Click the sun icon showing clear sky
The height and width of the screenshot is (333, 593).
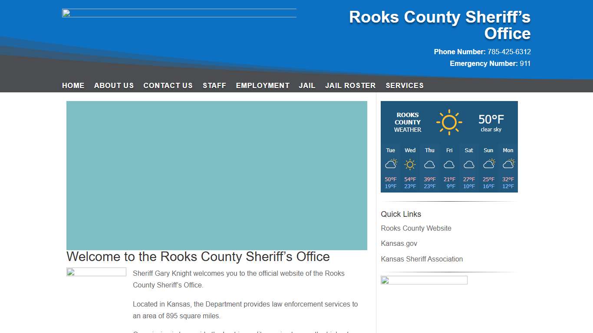449,122
